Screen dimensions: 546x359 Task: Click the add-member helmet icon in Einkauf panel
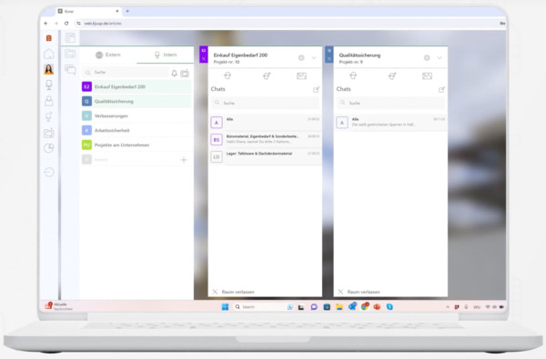coord(267,75)
